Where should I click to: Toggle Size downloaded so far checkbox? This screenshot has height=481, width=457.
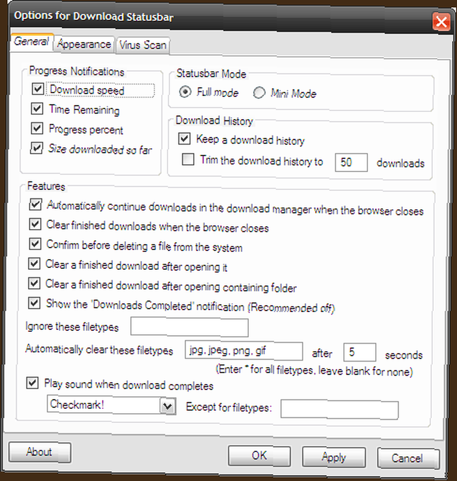[x=37, y=148]
